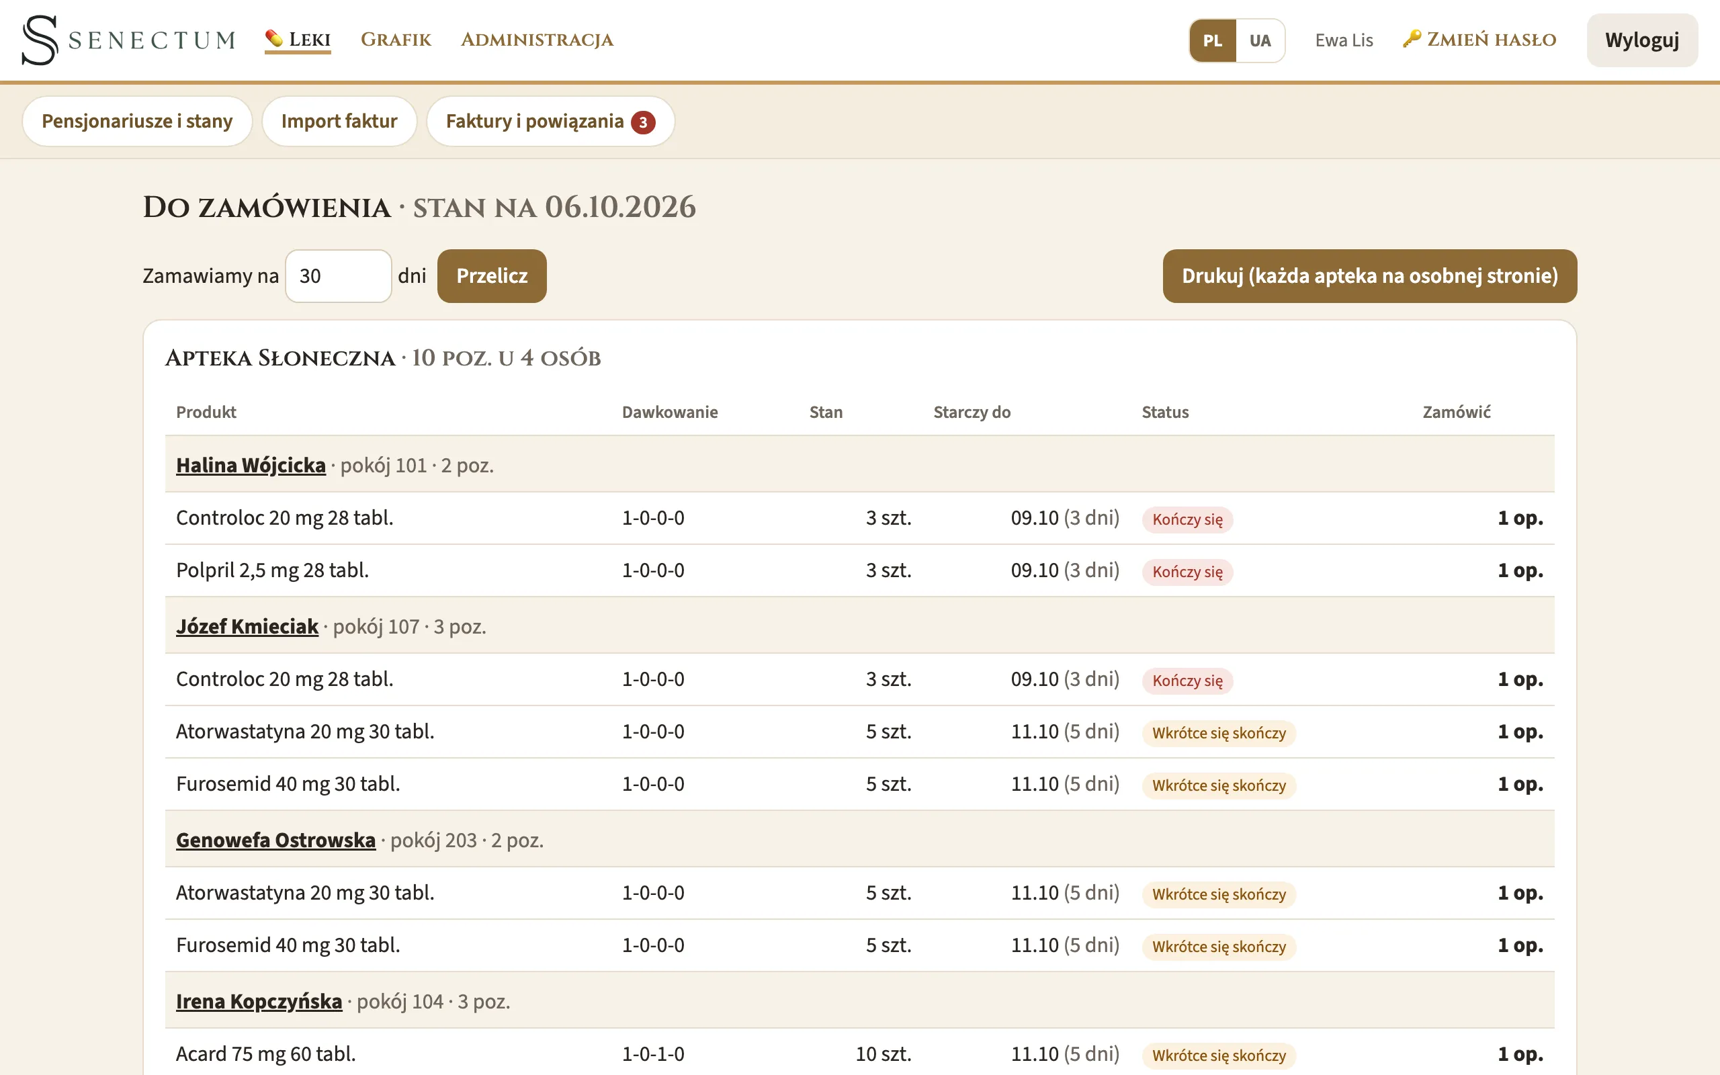Click the days input field showing 30

pyautogui.click(x=339, y=276)
